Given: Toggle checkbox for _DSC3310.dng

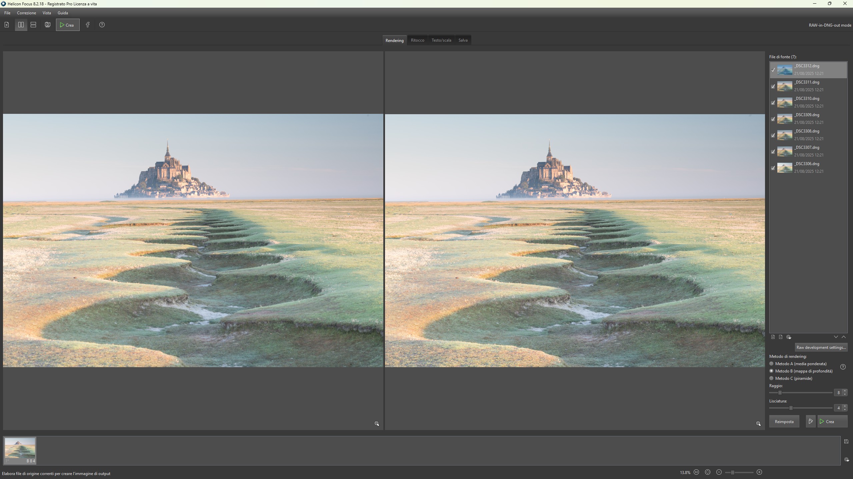Looking at the screenshot, I should [x=773, y=103].
